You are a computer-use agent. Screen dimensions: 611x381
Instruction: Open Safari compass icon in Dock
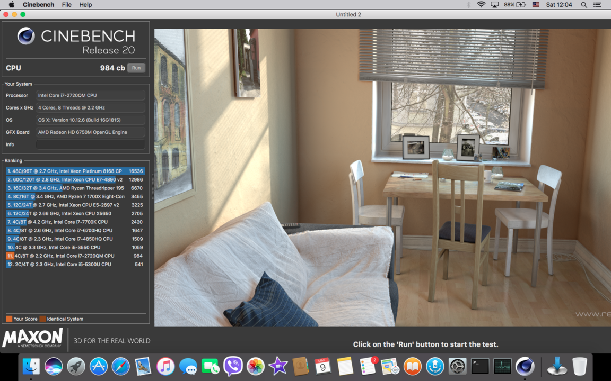click(121, 366)
